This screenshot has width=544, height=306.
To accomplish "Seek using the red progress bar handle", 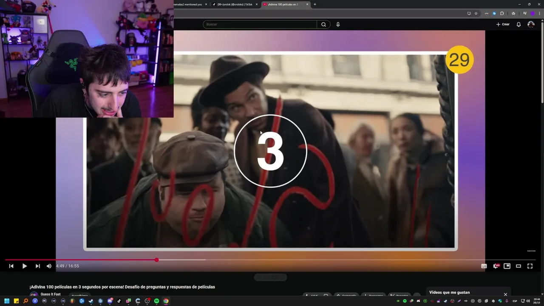I will point(157,260).
